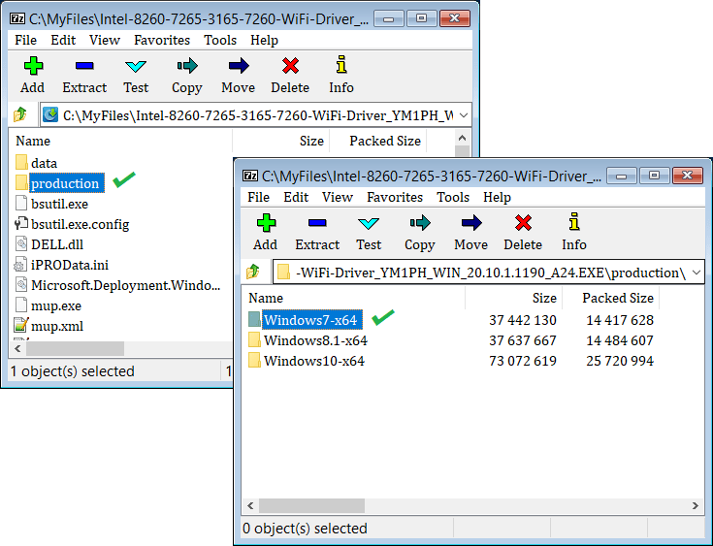The image size is (713, 546).
Task: Click 7z app icon in back window title bar
Action: [17, 18]
